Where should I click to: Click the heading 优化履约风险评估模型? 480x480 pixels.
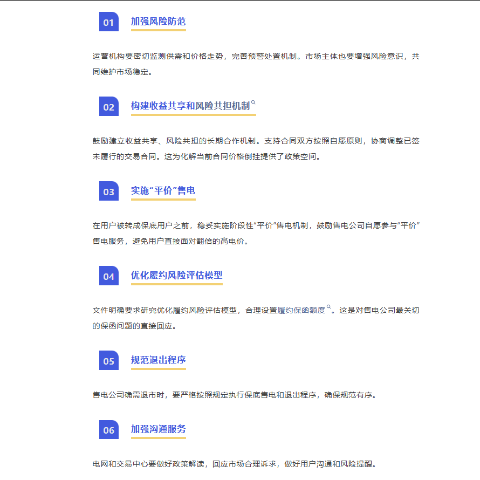(177, 275)
